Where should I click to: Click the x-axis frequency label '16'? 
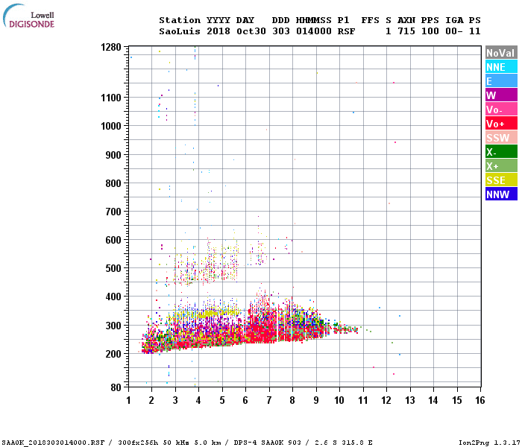click(x=480, y=400)
